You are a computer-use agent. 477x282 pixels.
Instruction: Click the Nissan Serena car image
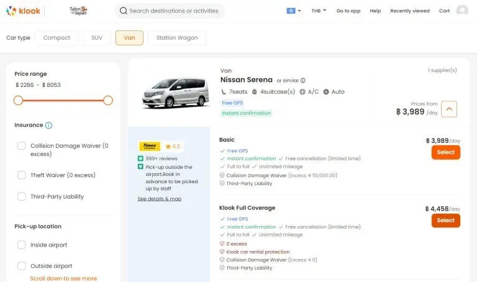click(x=176, y=93)
